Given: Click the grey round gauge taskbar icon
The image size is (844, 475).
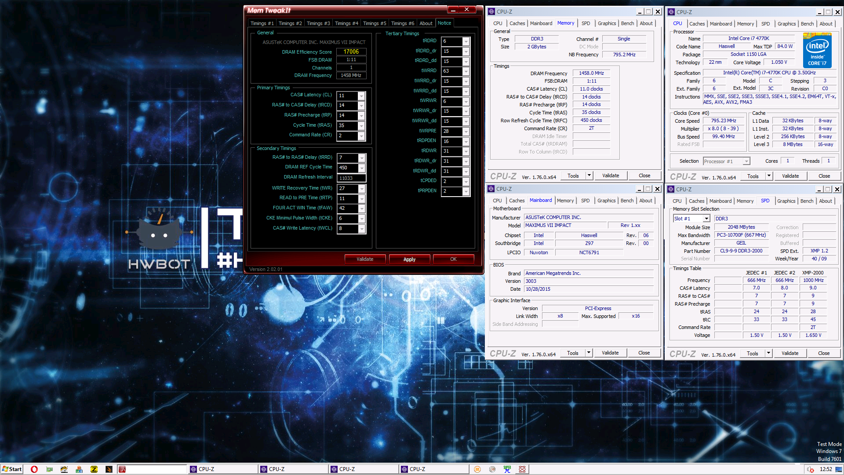Looking at the screenshot, I should [492, 469].
